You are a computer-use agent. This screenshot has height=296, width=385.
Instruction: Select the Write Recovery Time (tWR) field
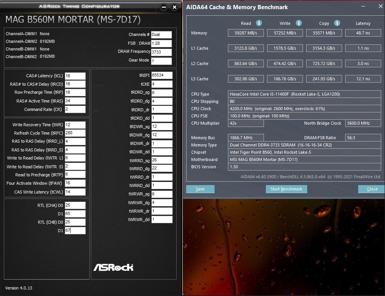point(75,125)
